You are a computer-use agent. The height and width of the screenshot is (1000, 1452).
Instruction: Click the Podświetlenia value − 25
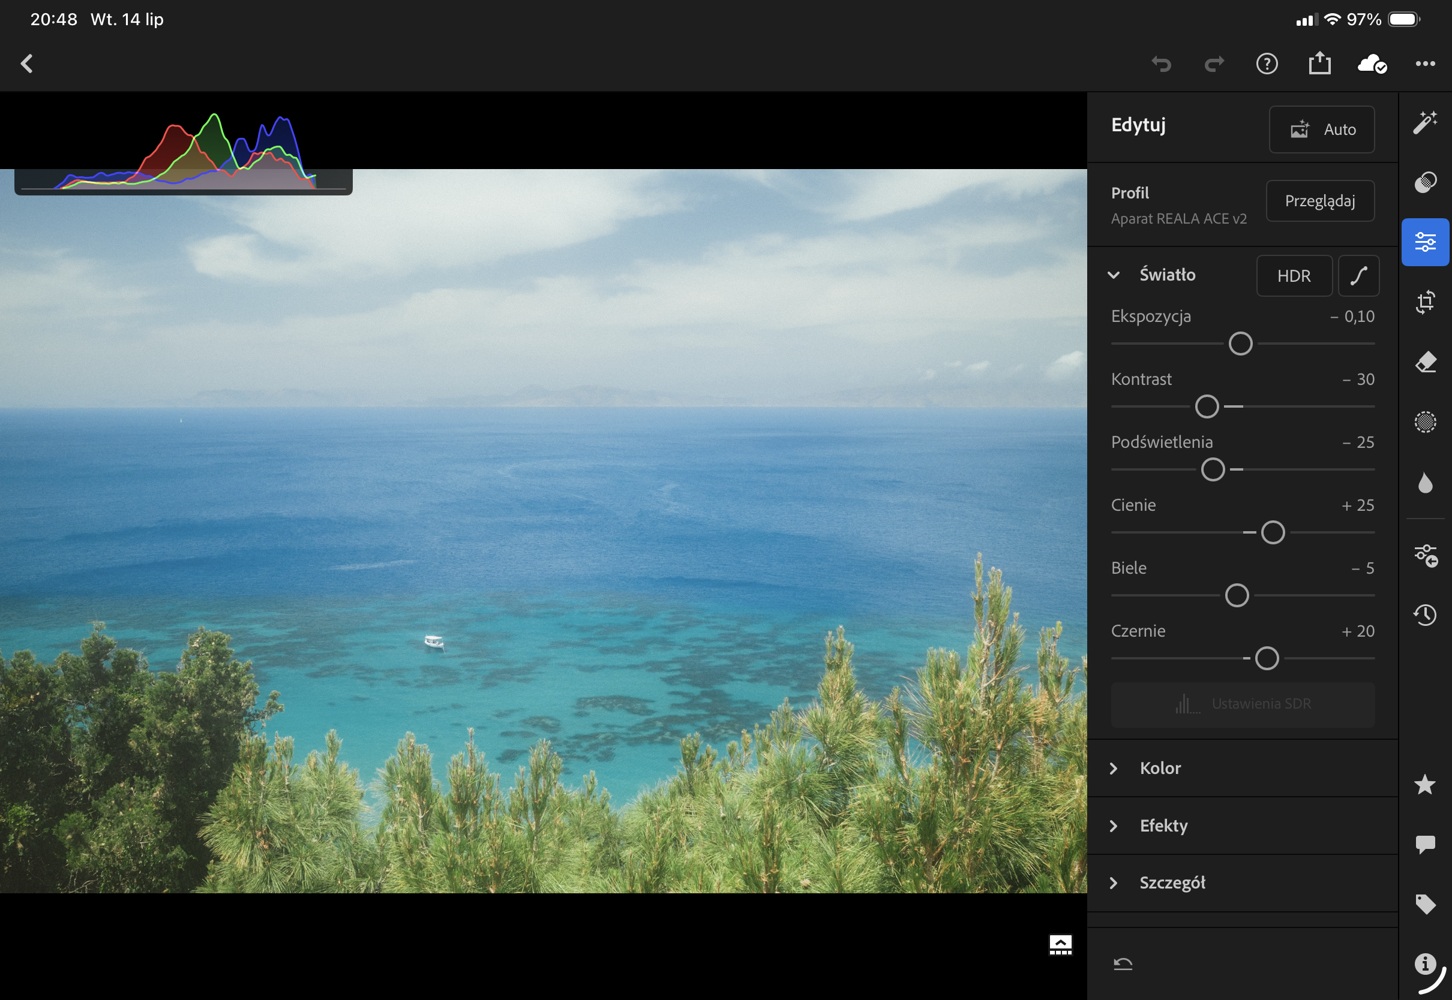[x=1358, y=442]
